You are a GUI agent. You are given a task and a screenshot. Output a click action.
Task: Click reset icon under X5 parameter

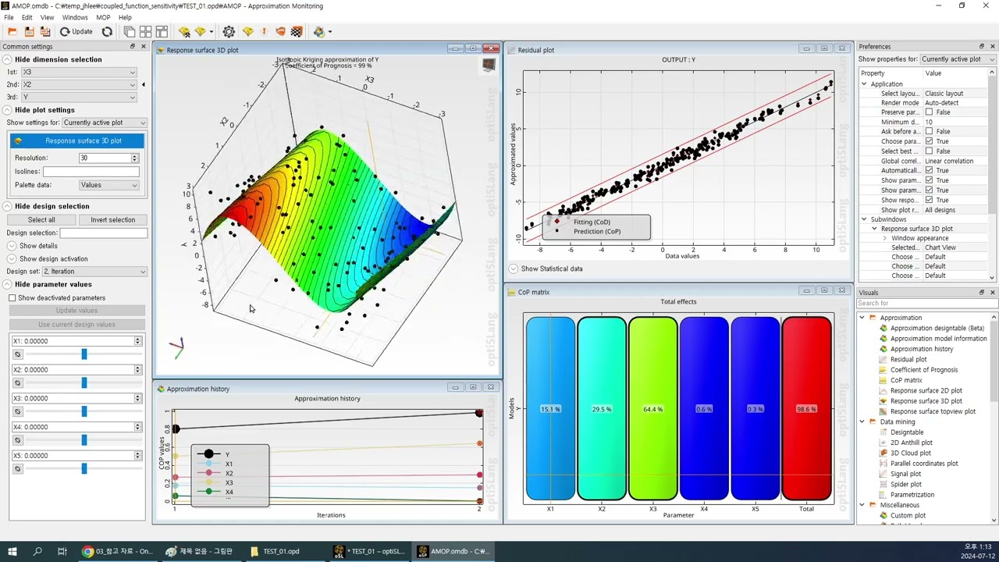coord(18,469)
